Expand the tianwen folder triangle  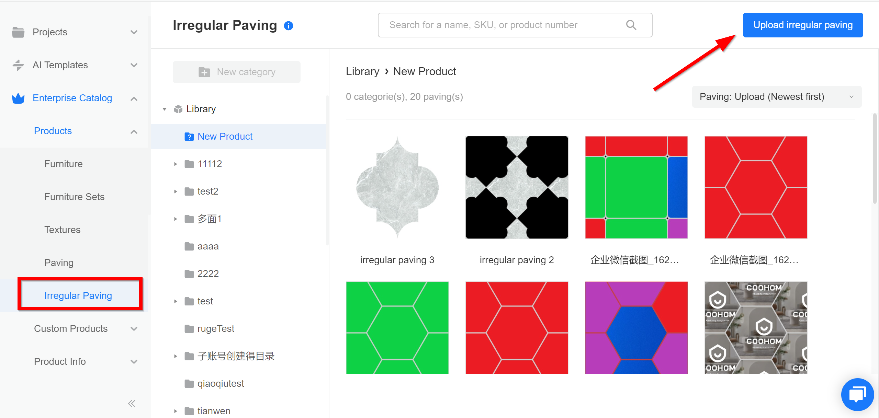[x=176, y=411]
